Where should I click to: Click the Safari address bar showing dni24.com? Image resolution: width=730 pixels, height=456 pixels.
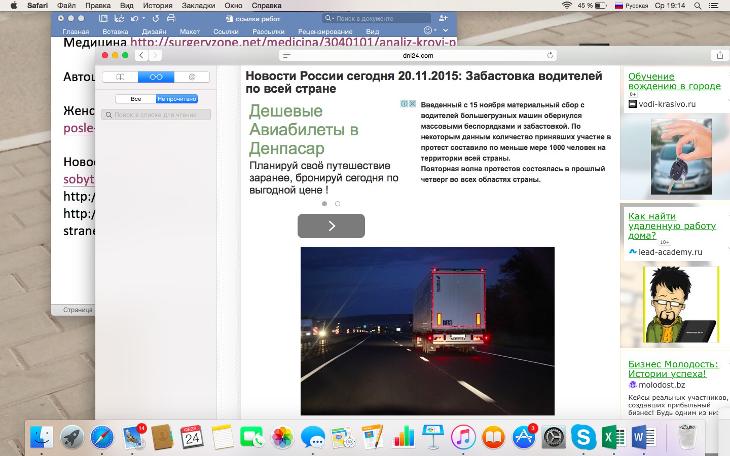click(418, 55)
